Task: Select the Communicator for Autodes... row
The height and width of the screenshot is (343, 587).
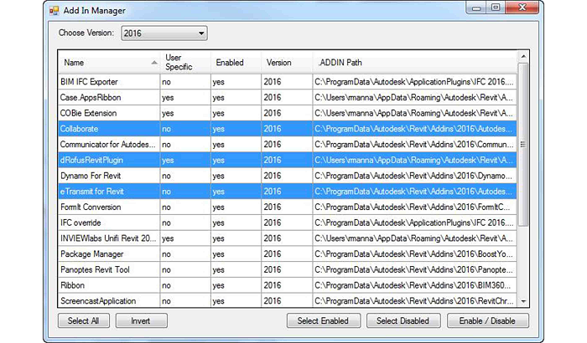Action: [x=287, y=145]
